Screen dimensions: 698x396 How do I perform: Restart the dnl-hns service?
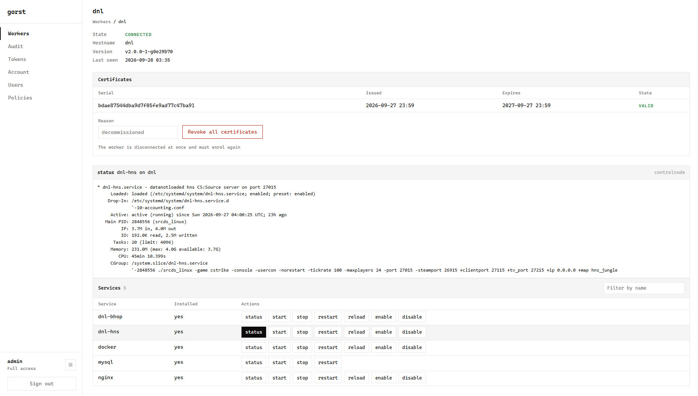[328, 332]
